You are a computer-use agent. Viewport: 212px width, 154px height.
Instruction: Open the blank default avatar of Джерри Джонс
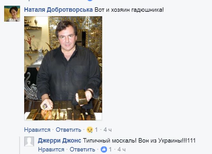point(29,141)
